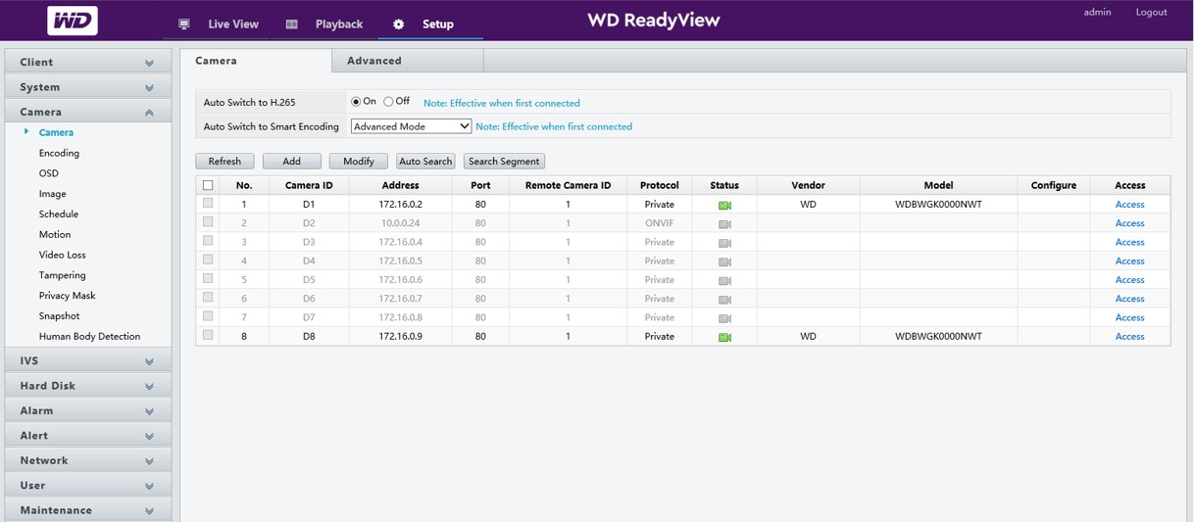The image size is (1194, 522).
Task: Click address cell 10.0.0.24
Action: (x=400, y=223)
